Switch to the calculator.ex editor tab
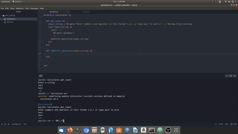Screen dimensions: 238x134 54,12
